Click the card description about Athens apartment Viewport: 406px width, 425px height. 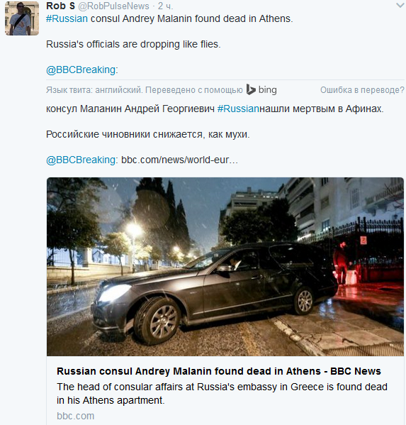[x=222, y=394]
